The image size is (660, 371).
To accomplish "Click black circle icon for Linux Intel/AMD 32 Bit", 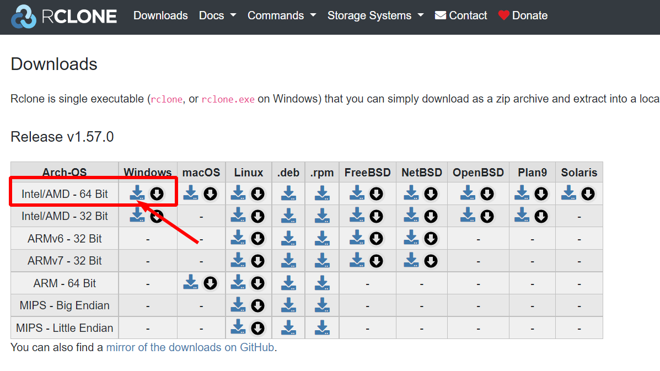I will 258,216.
